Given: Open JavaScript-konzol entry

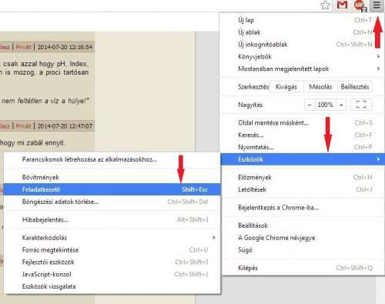Looking at the screenshot, I should (112, 274).
